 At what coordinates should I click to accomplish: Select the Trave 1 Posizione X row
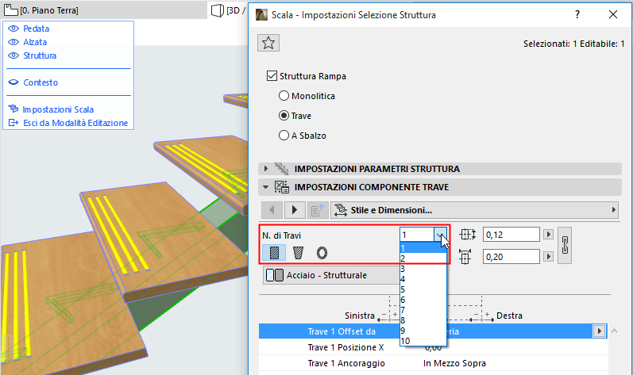point(433,347)
